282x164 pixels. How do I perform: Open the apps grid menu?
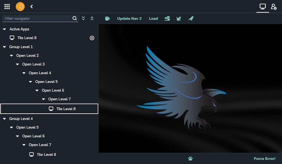pos(7,6)
